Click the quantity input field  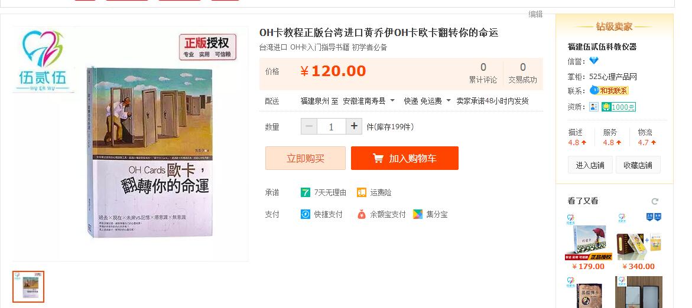click(332, 126)
